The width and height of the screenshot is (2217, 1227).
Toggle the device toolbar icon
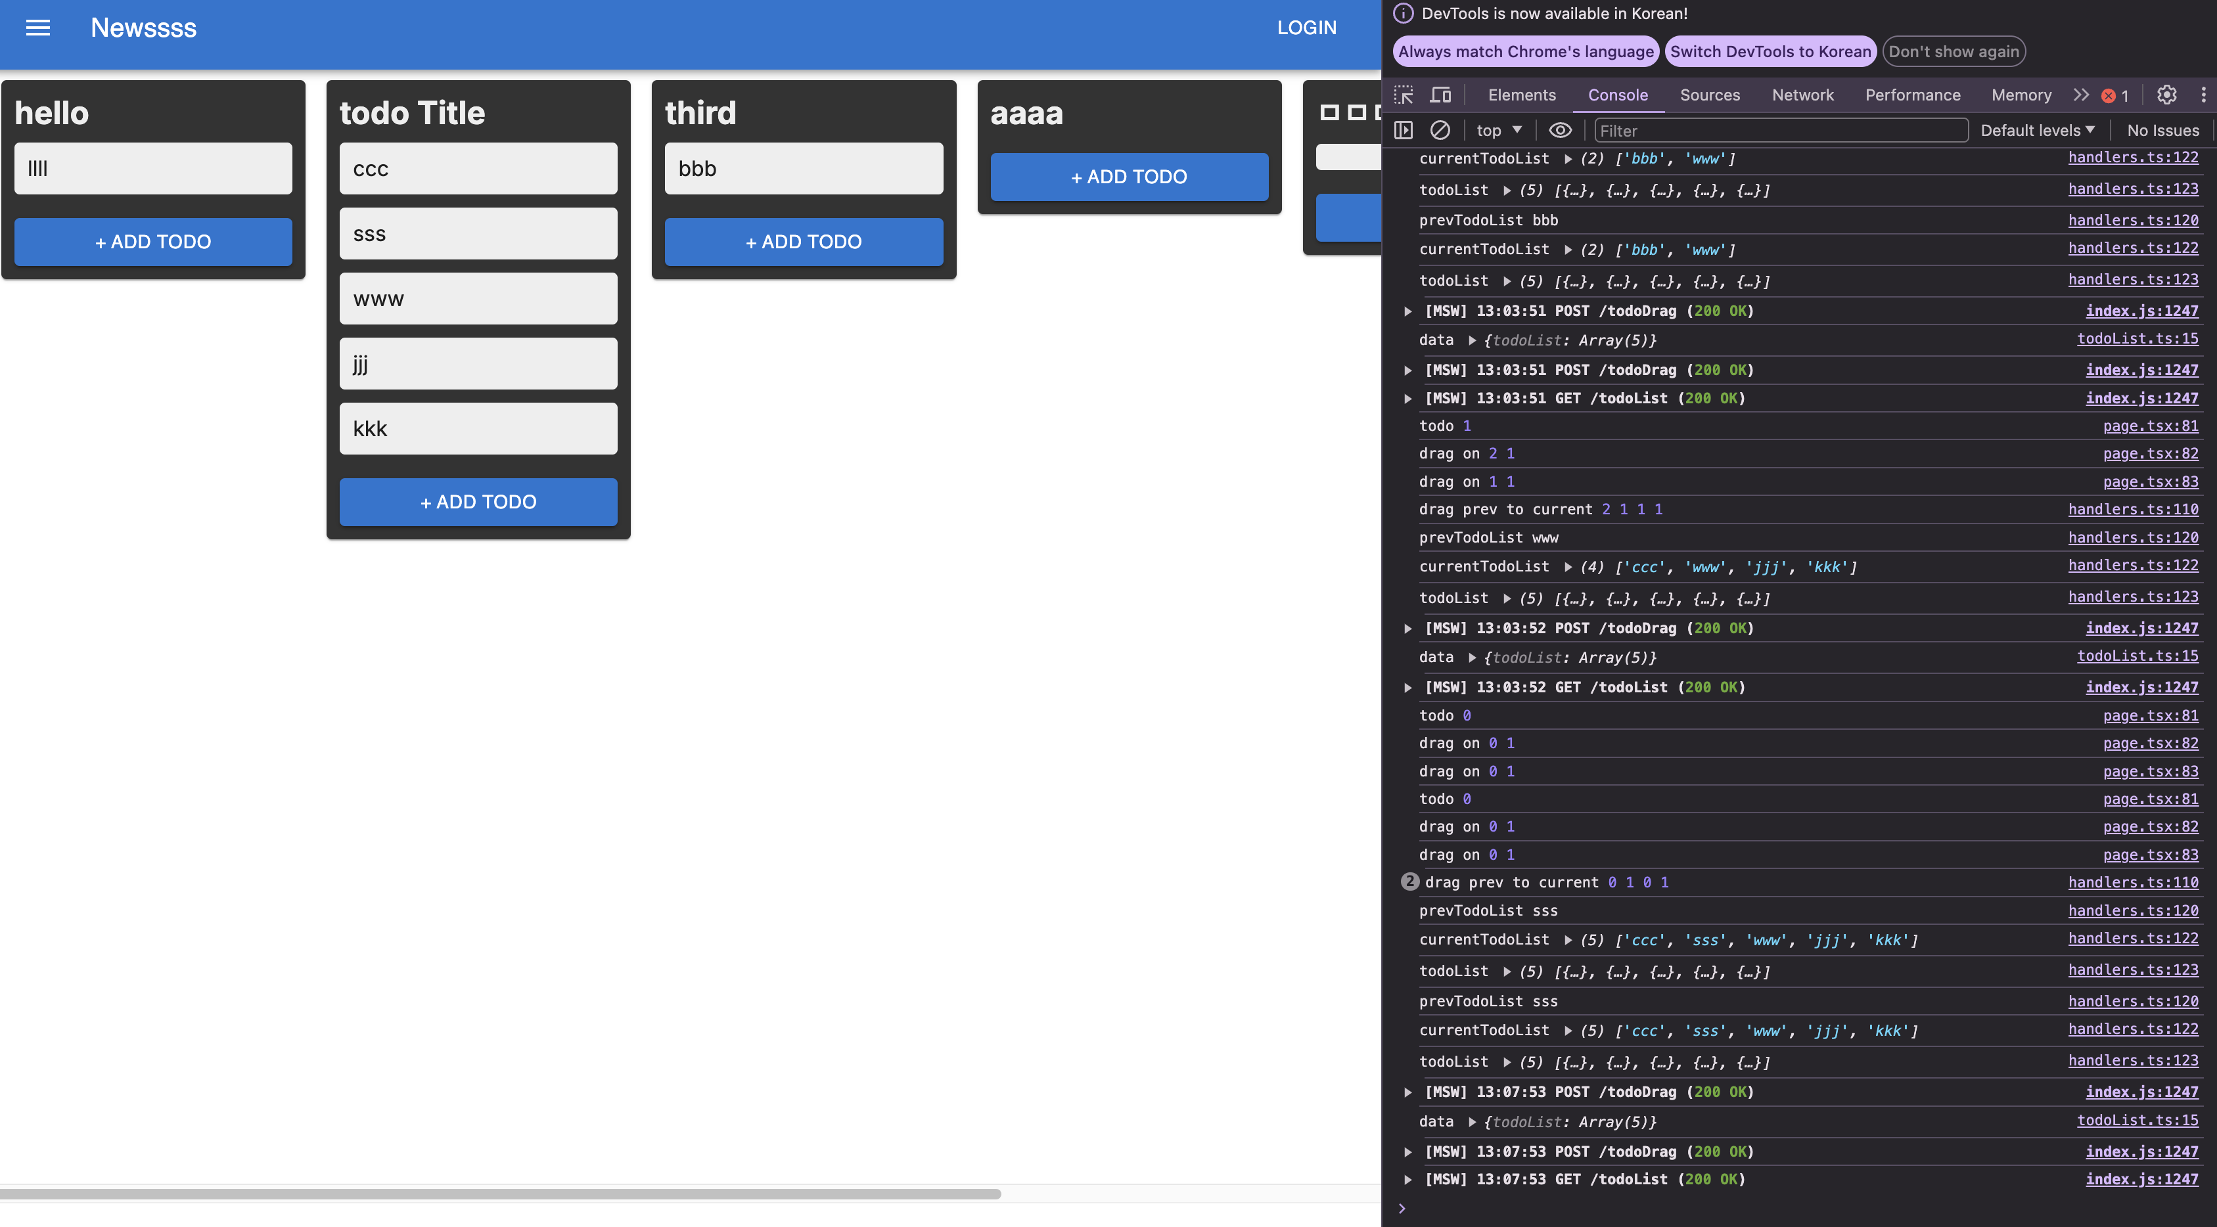pyautogui.click(x=1440, y=95)
